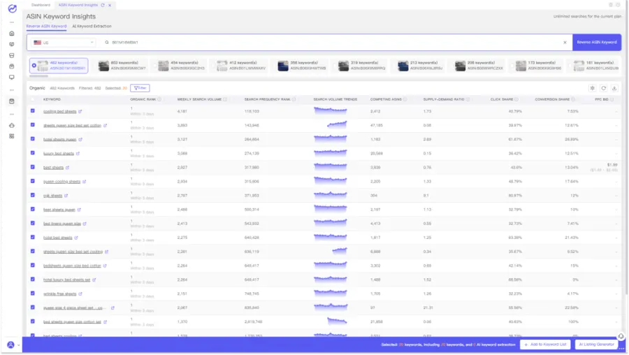Click the monitor icon in the left sidebar
The height and width of the screenshot is (355, 629).
tap(12, 77)
